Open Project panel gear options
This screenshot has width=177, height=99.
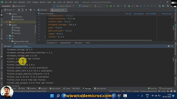pos(31,10)
